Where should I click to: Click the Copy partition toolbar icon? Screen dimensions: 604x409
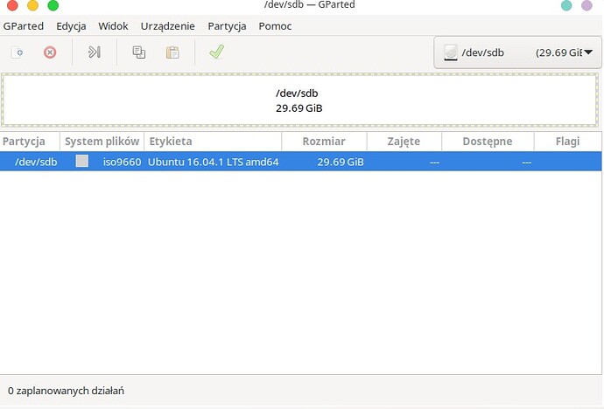(x=138, y=52)
